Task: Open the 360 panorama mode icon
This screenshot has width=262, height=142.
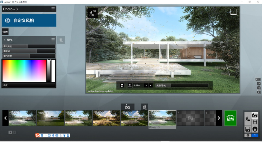Action: (x=255, y=129)
